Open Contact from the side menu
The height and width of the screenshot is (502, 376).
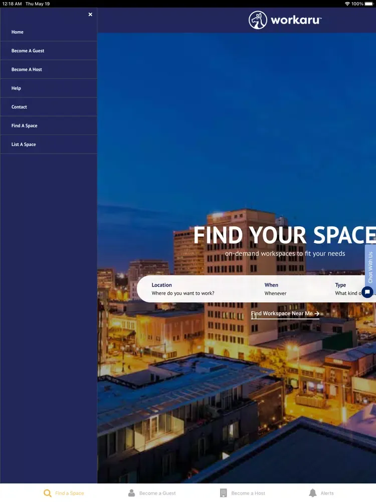49,107
